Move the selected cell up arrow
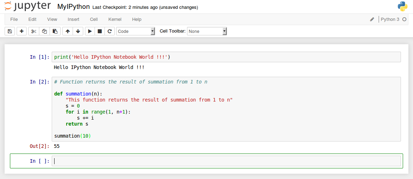Viewport: 413px width, 179px height. pos(68,31)
